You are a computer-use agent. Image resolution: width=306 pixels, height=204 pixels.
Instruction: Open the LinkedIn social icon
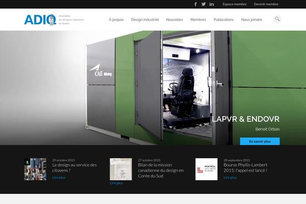coord(212,4)
